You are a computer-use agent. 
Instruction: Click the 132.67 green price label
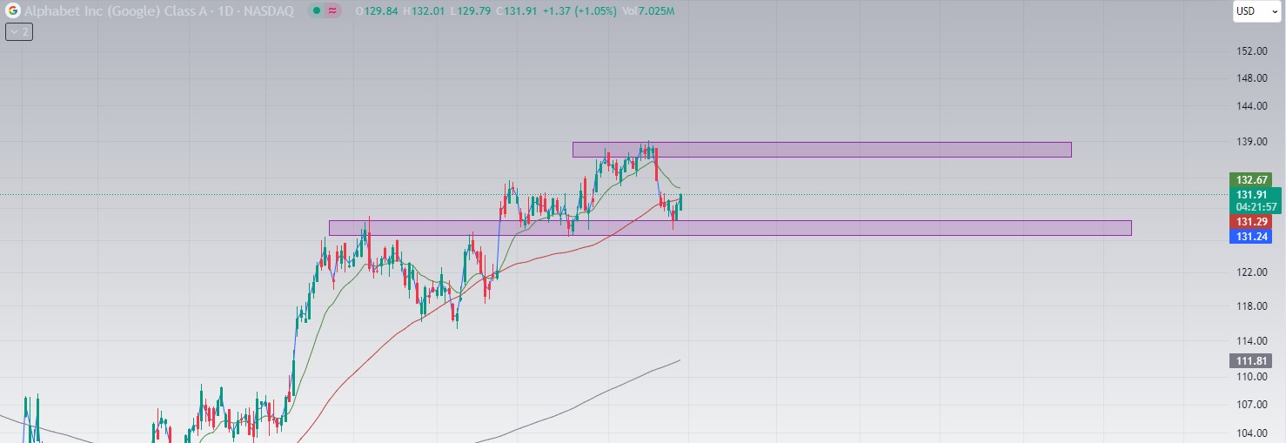[1250, 179]
